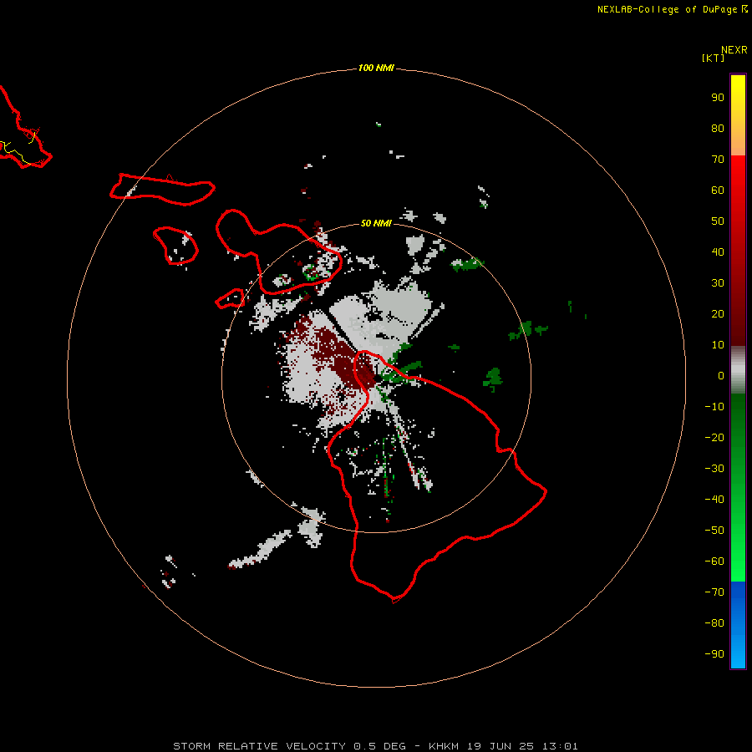Viewport: 752px width, 752px height.
Task: Click the 70 value on velocity scale
Action: coord(718,160)
